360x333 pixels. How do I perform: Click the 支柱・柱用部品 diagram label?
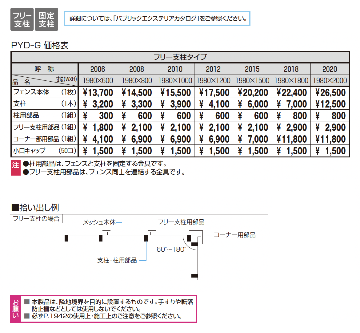(x=117, y=260)
